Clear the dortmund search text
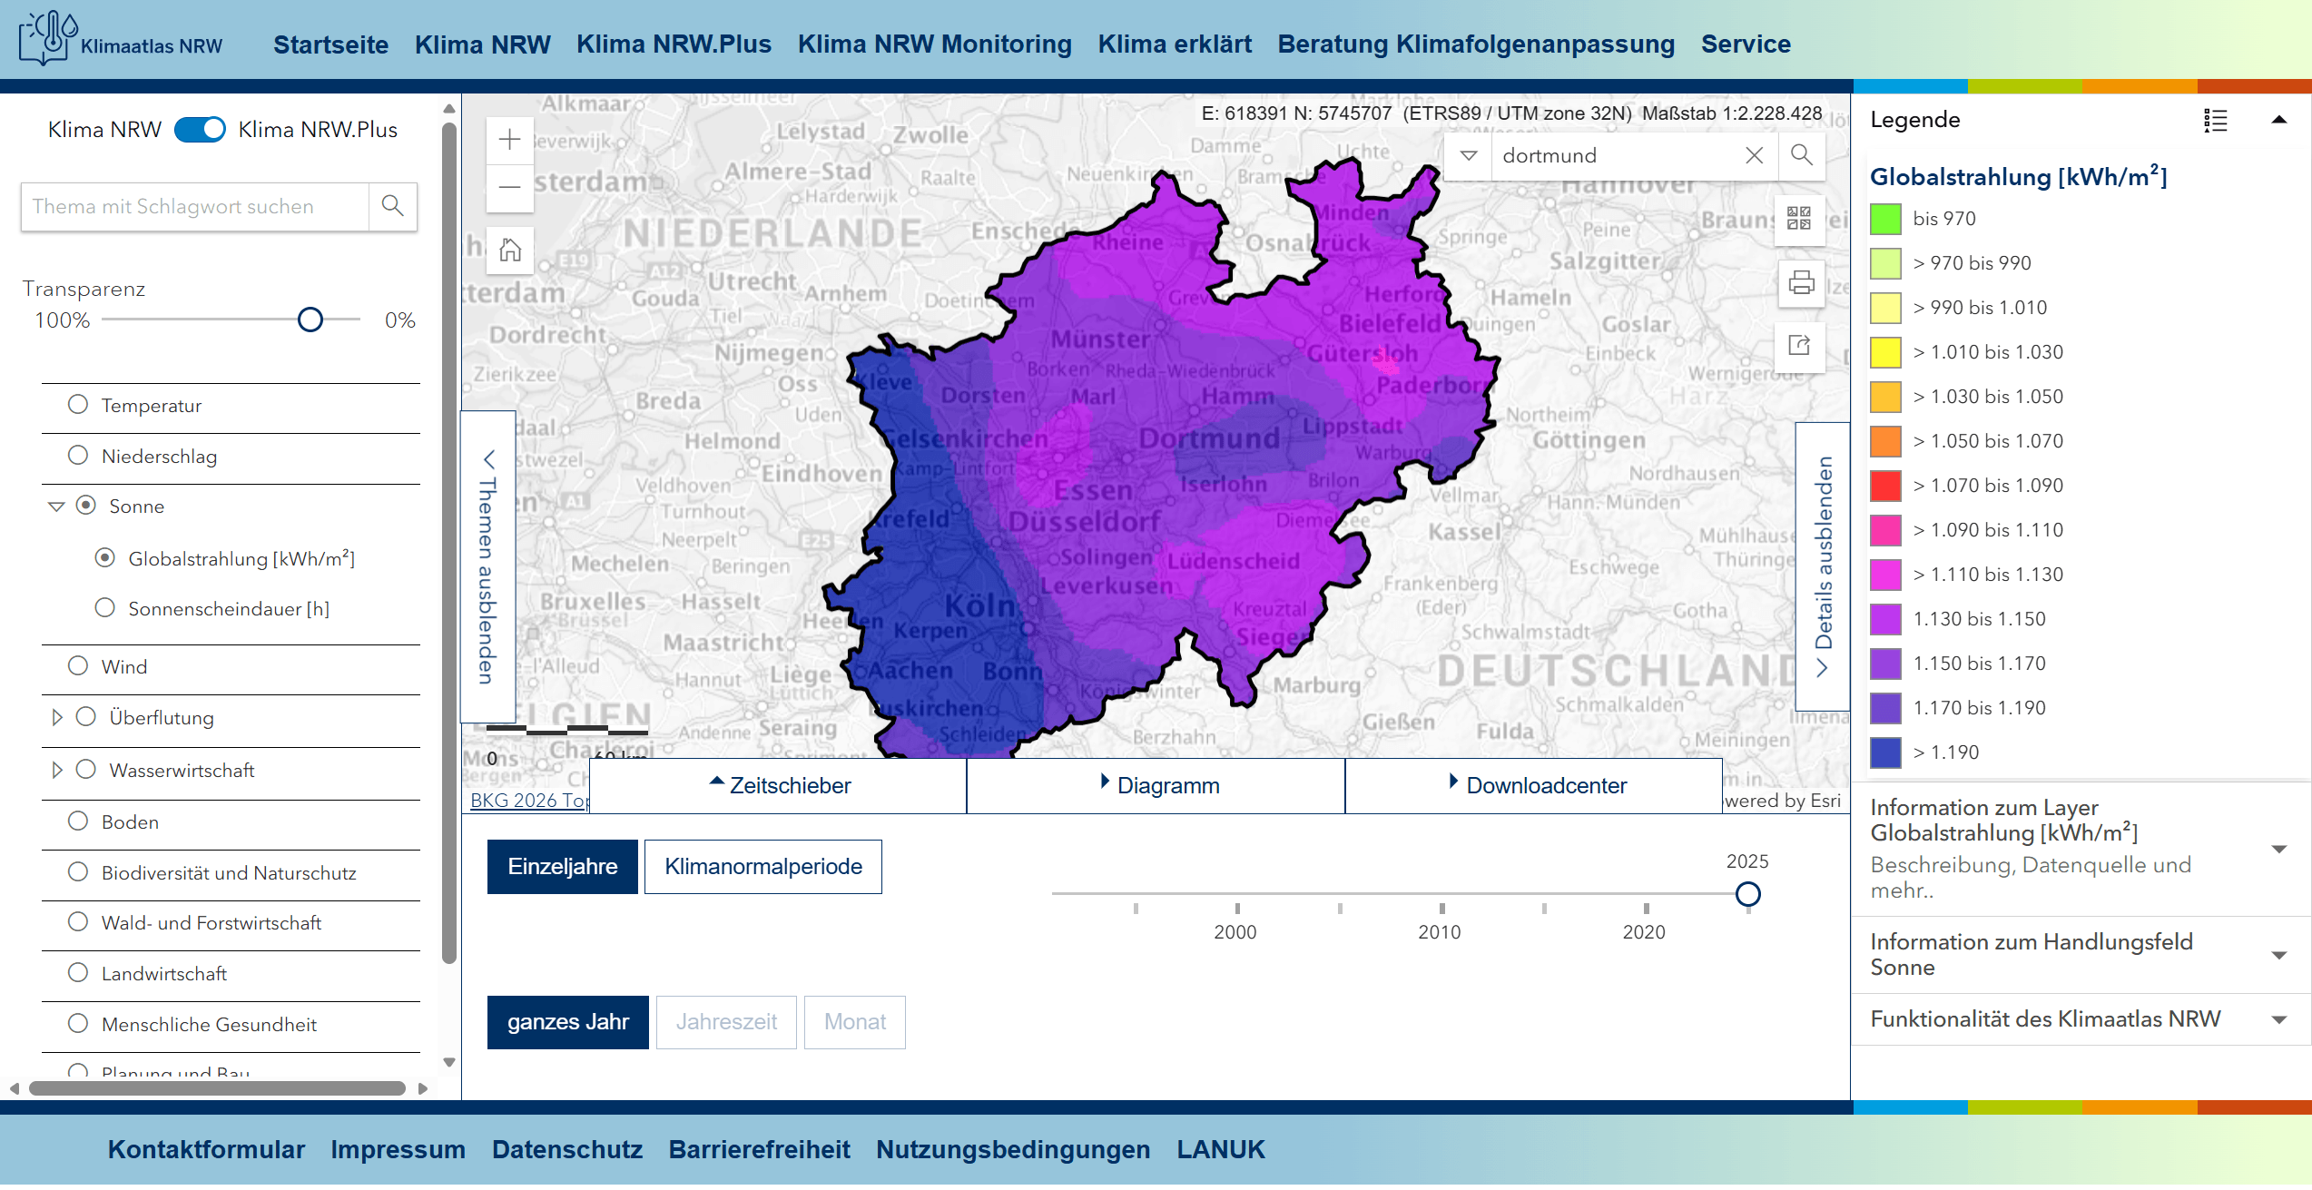The height and width of the screenshot is (1190, 2312). [1754, 156]
